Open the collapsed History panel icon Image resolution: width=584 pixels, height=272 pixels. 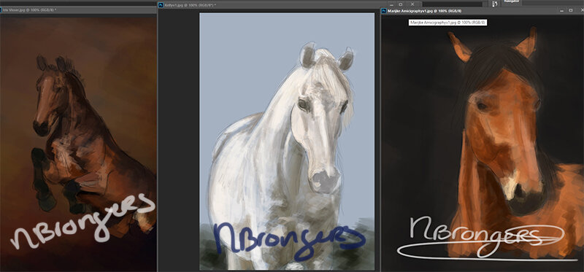pyautogui.click(x=495, y=4)
